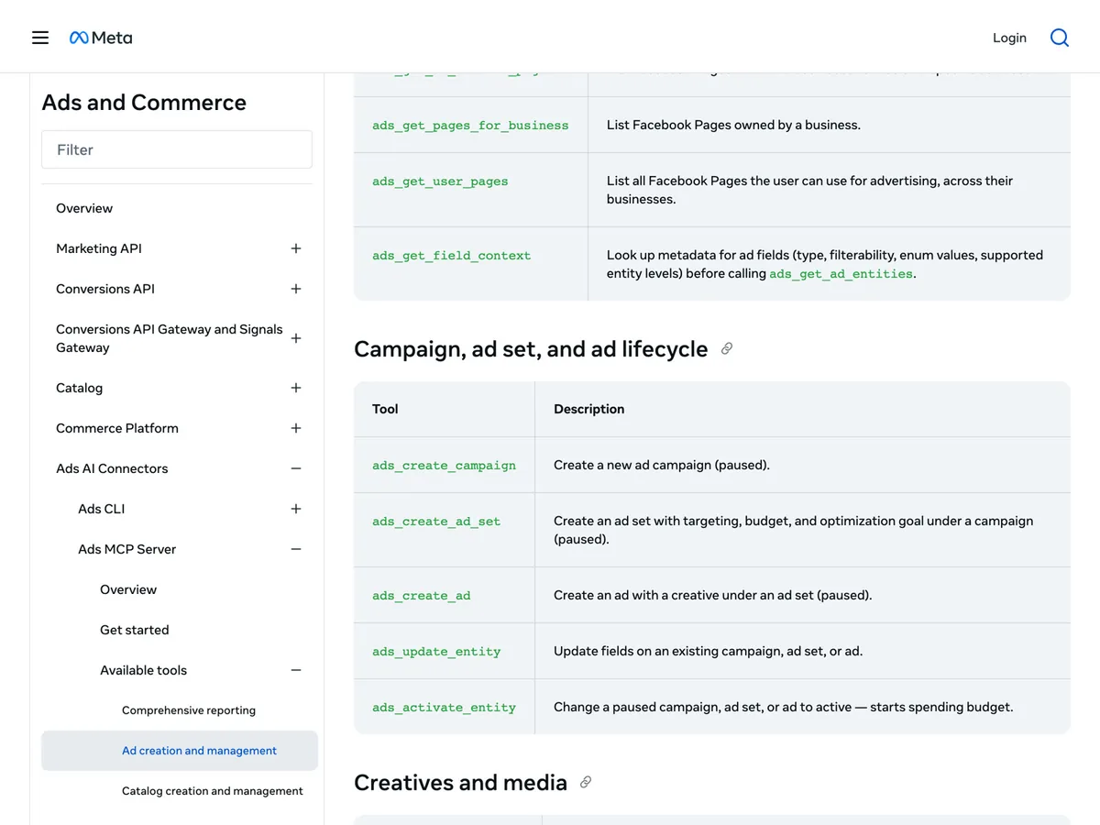Open the Catalog sidebar page
Image resolution: width=1100 pixels, height=825 pixels.
tap(79, 388)
